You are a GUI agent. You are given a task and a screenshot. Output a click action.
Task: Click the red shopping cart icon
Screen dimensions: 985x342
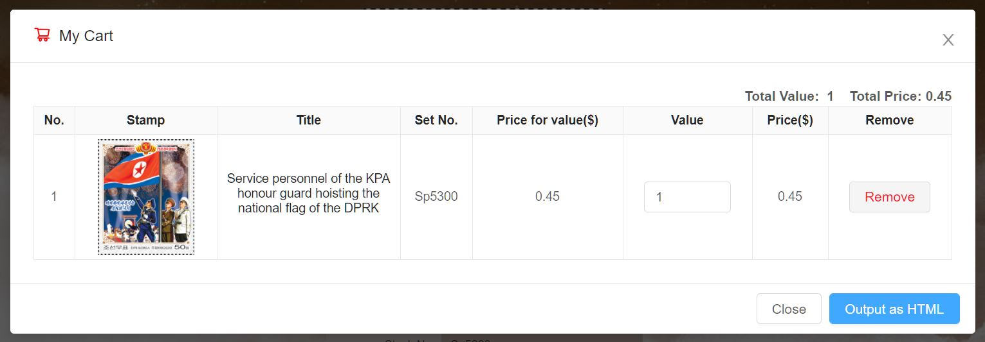click(42, 35)
